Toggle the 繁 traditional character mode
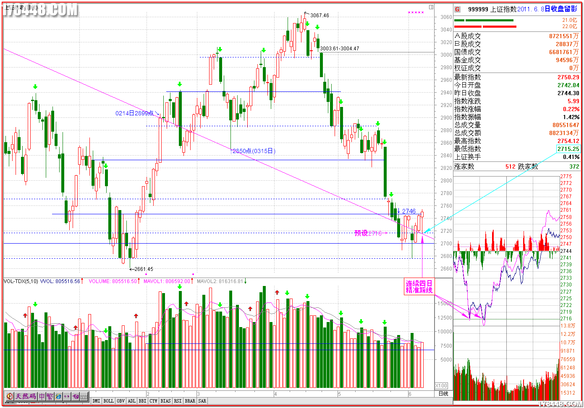584x408 pixels. [50, 396]
